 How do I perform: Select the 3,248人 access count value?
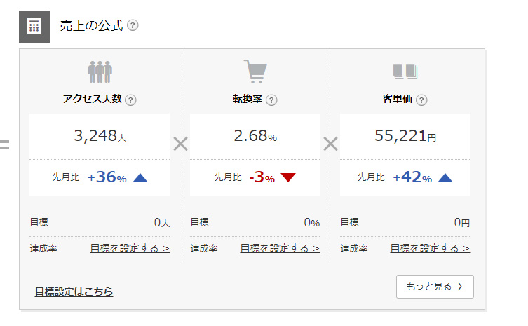(100, 136)
